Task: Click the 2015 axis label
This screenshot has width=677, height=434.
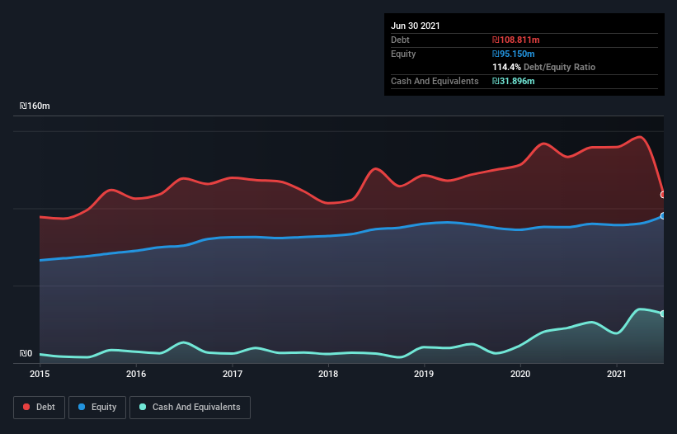Action: (40, 374)
